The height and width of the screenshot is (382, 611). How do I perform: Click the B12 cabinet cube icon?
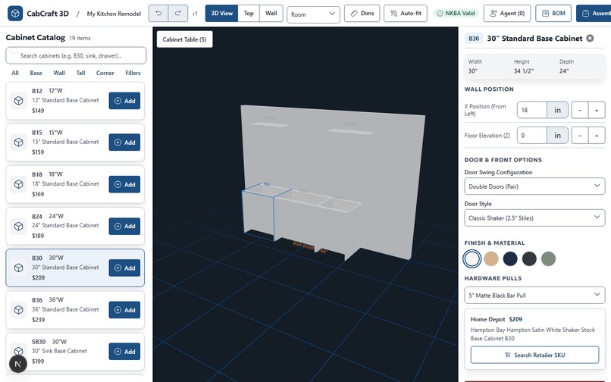[x=18, y=101]
